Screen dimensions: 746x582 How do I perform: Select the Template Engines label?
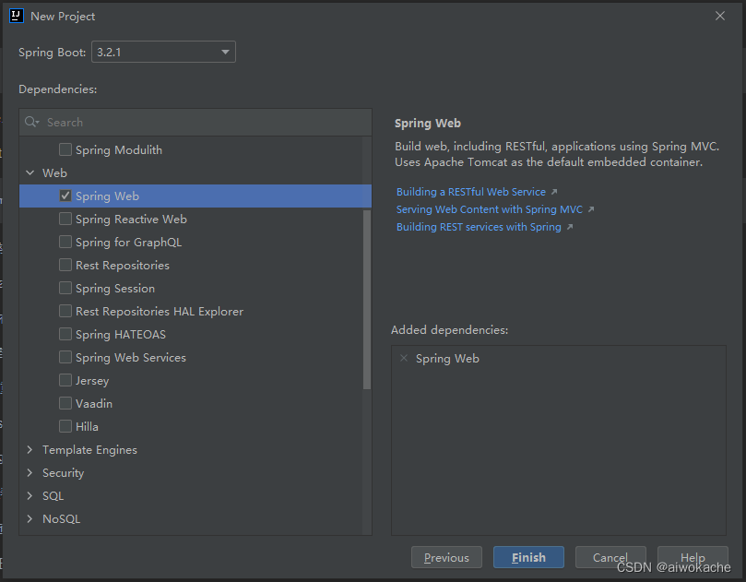click(89, 450)
